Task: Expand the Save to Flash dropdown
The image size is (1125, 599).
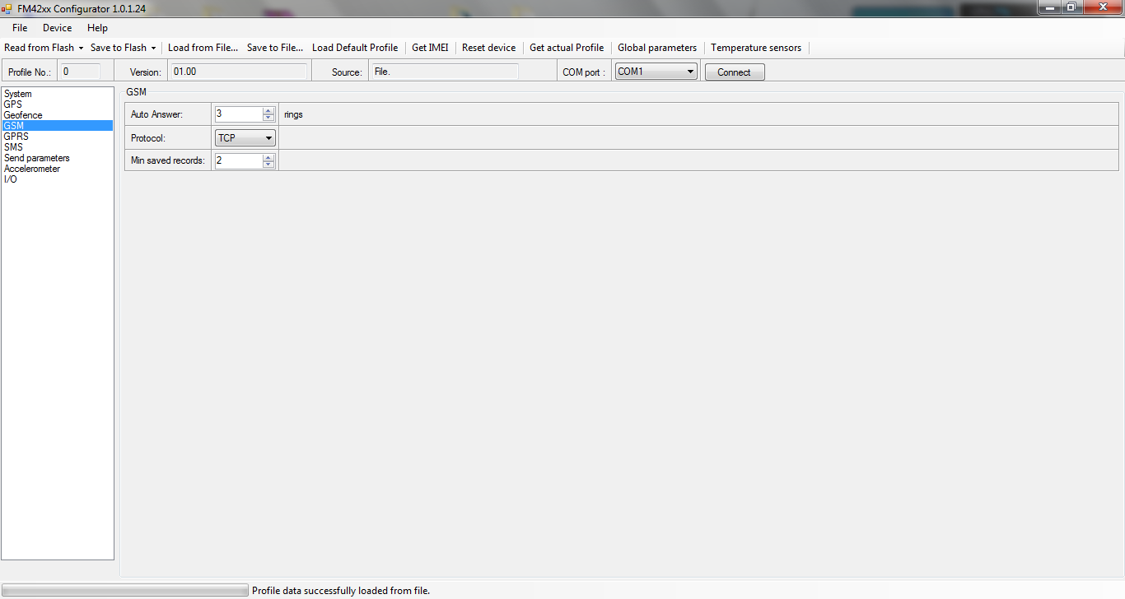Action: click(x=123, y=48)
